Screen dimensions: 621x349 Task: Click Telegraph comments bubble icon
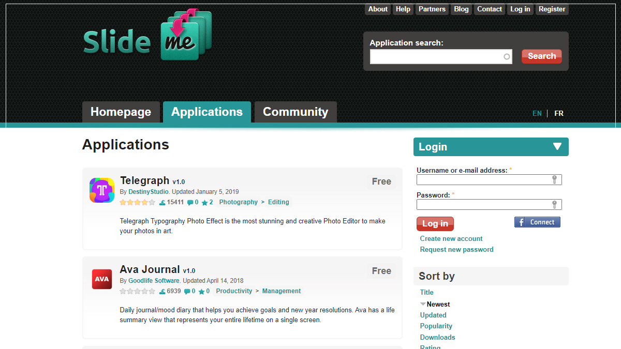190,202
